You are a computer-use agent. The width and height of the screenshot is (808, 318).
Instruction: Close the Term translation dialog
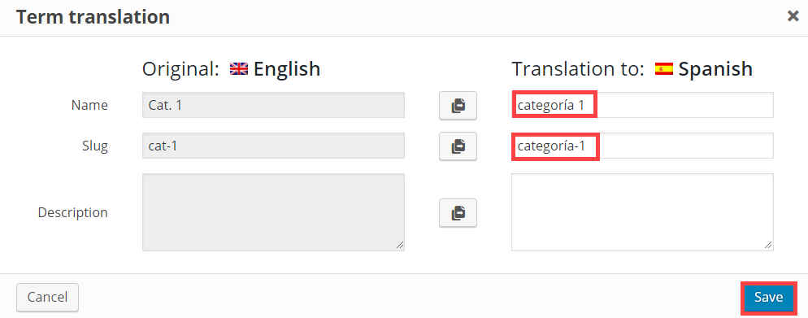(793, 16)
